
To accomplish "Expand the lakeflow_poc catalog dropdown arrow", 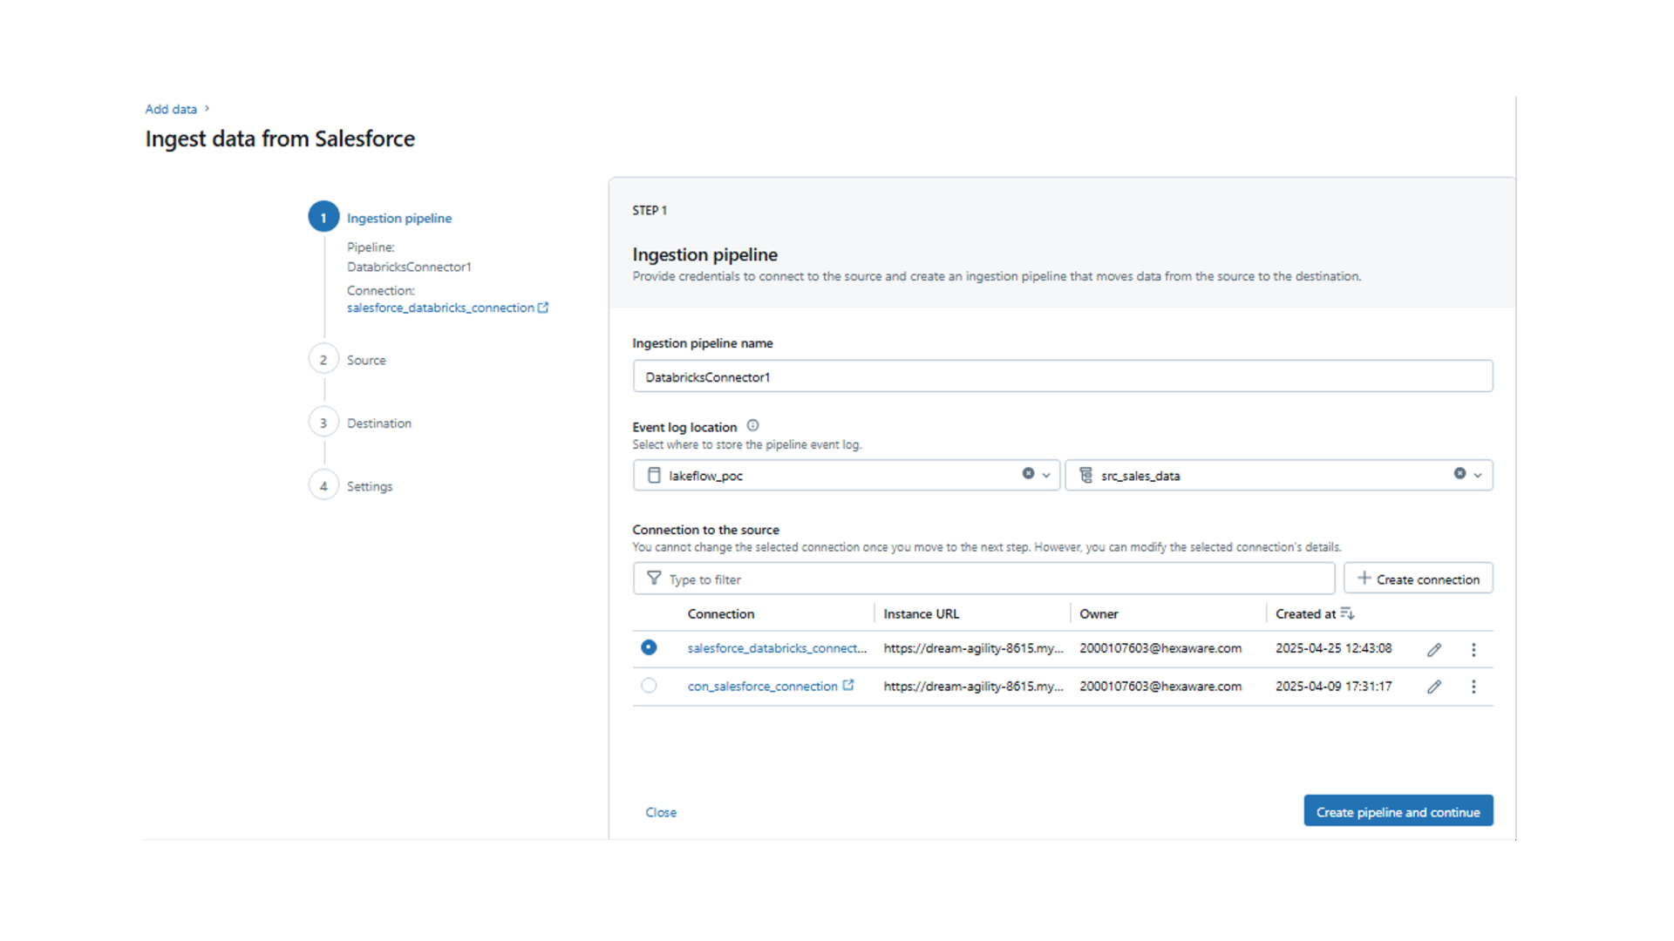I will [x=1046, y=475].
